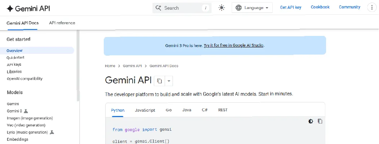Open OpenAI compatibility in the sidebar
This screenshot has height=144, width=379.
(24, 79)
